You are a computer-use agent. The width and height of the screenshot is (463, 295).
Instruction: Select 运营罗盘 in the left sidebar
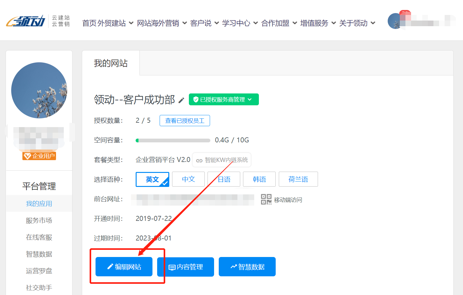[x=39, y=271]
